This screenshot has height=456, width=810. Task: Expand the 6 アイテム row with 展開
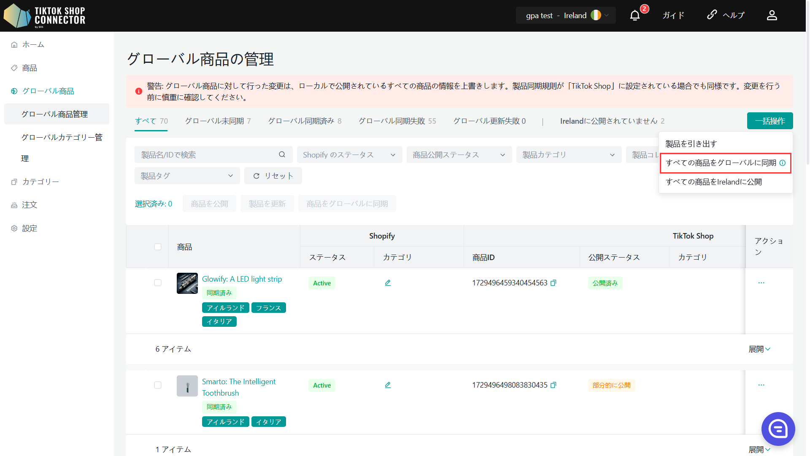click(x=759, y=349)
